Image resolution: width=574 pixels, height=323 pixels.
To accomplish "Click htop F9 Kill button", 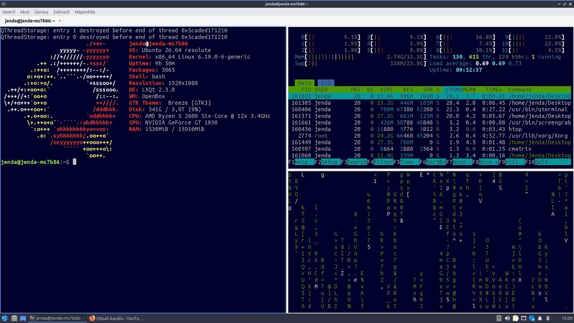I will (x=512, y=162).
